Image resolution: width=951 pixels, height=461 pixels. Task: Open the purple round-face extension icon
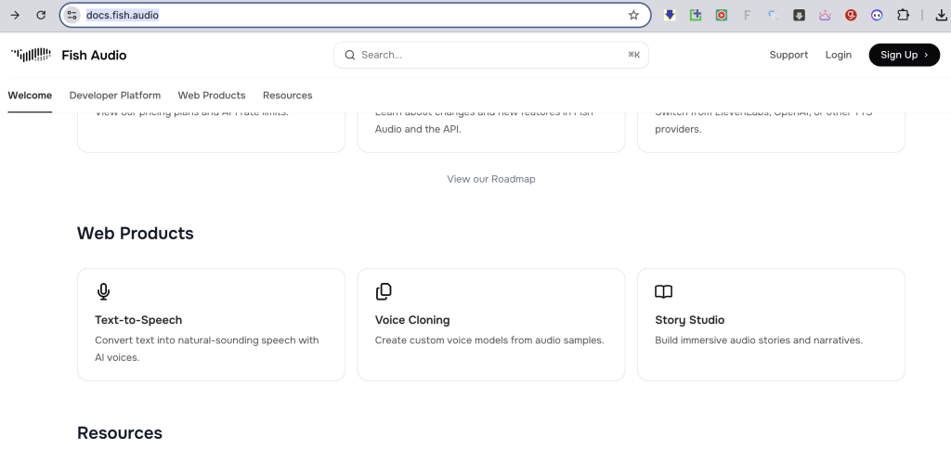(877, 15)
